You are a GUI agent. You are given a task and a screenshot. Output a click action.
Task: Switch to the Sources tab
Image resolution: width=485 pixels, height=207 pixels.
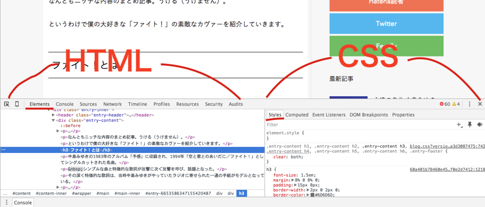pyautogui.click(x=88, y=104)
